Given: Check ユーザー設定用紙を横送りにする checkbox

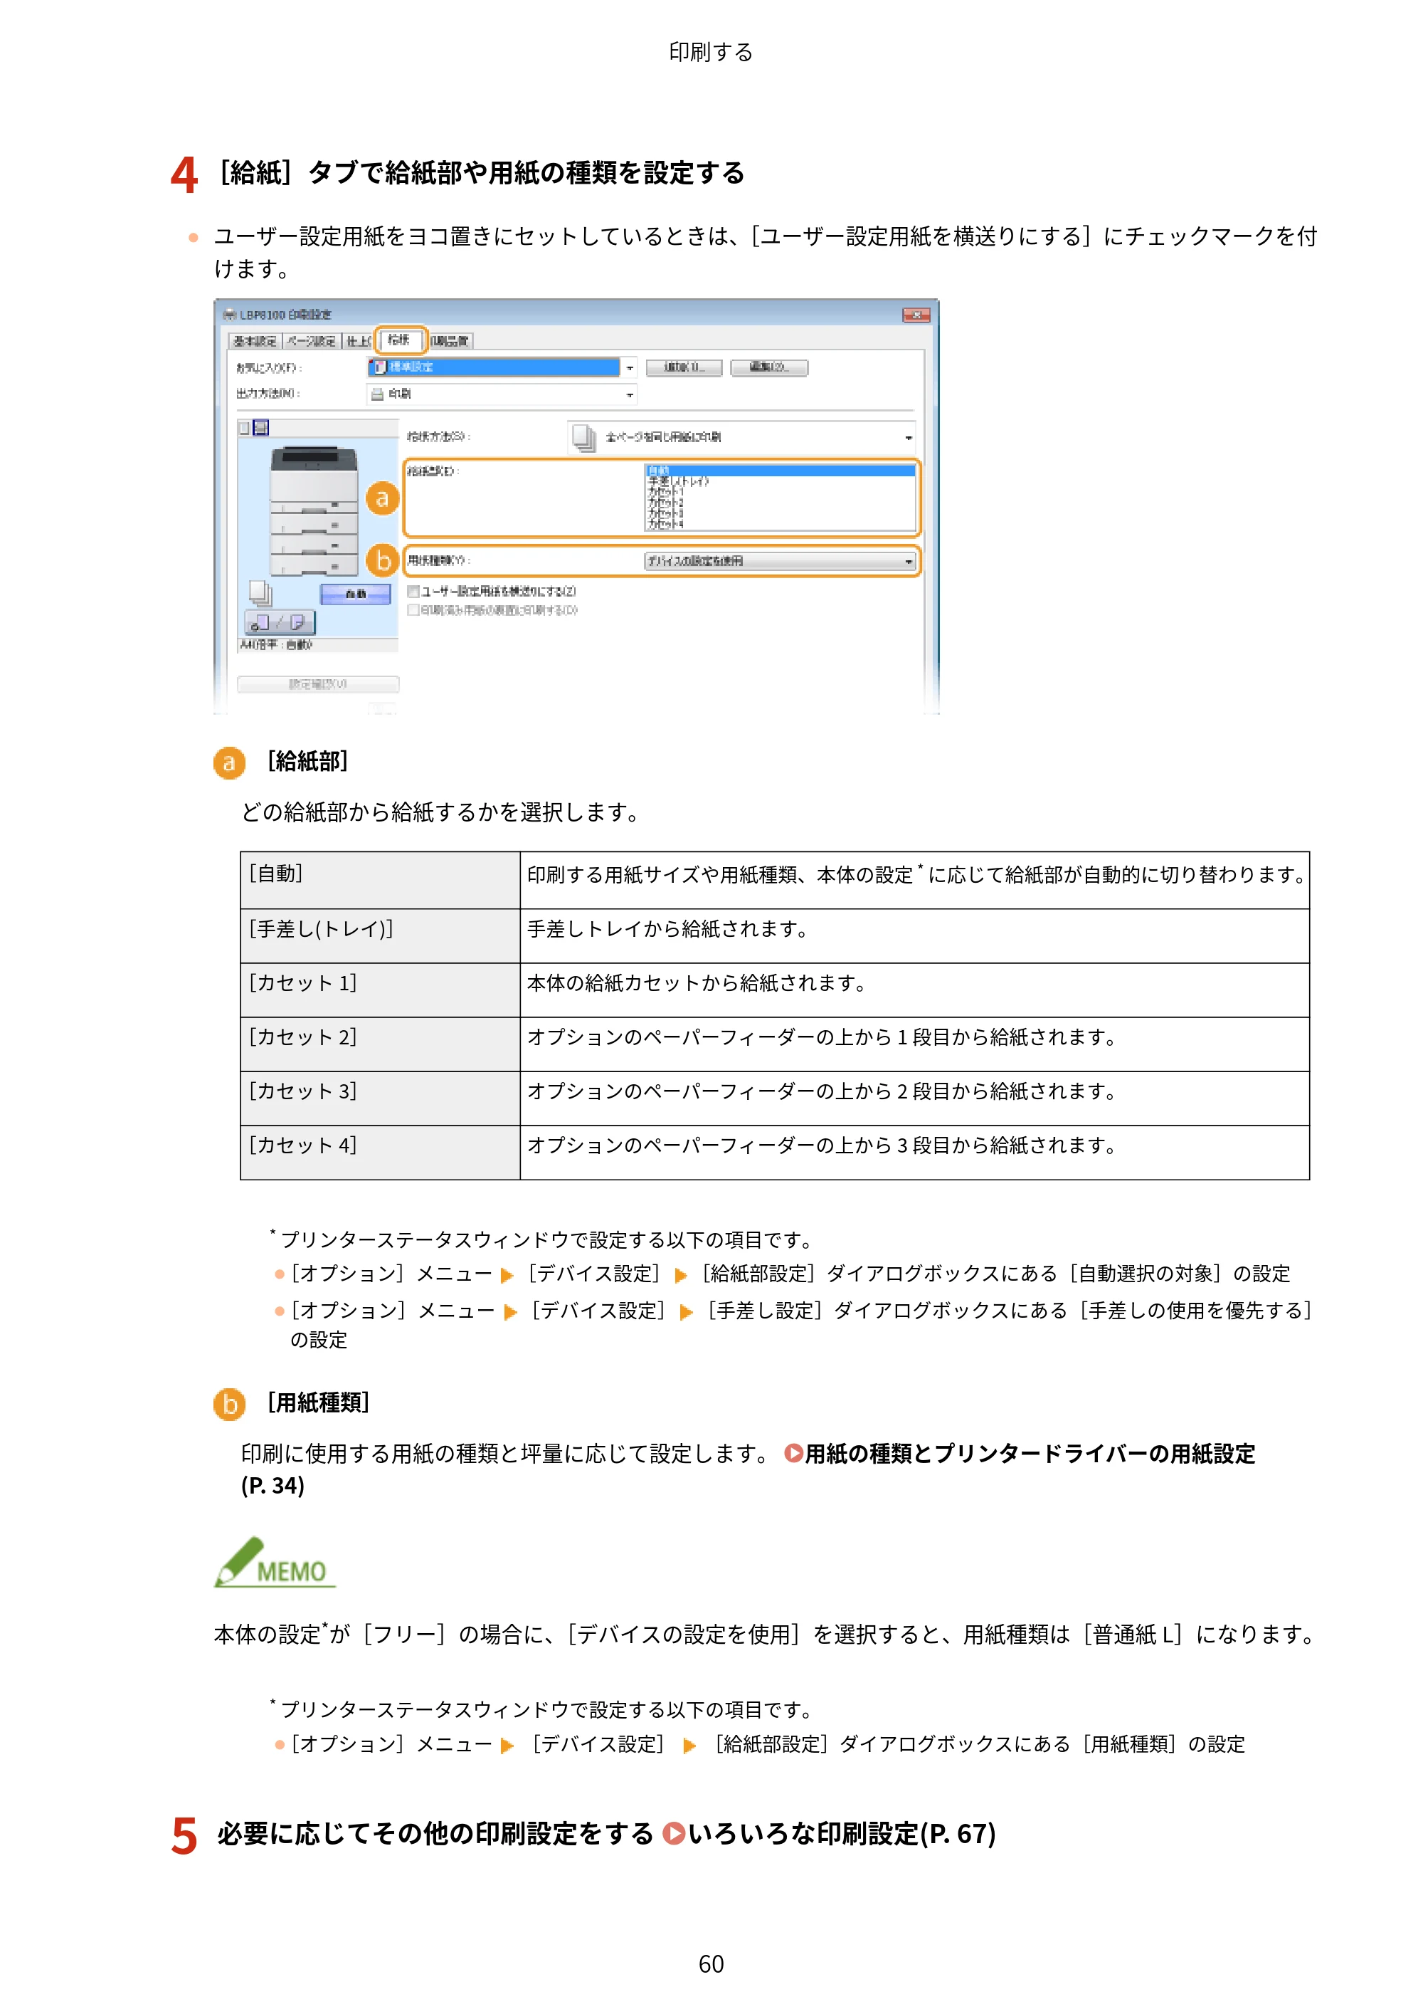Looking at the screenshot, I should pos(413,591).
